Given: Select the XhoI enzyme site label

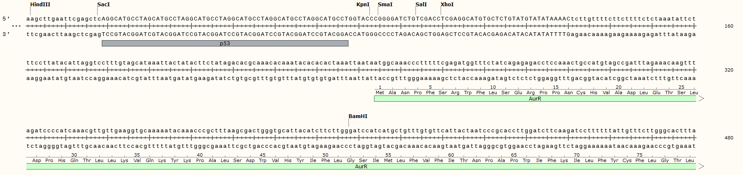Looking at the screenshot, I should tap(447, 5).
